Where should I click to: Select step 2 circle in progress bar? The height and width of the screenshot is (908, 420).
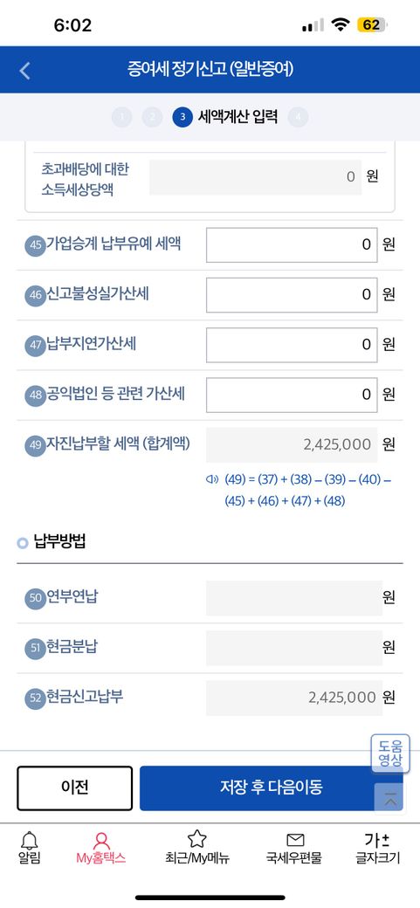tap(152, 118)
